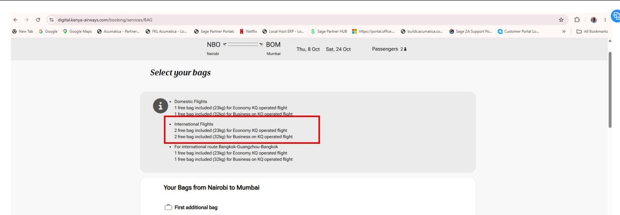
Task: Click the First additional bag label
Action: coord(196,207)
